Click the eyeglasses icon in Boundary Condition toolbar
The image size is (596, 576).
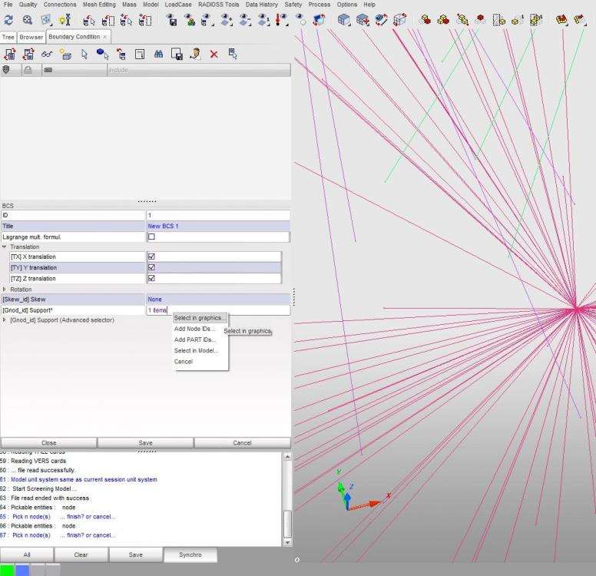(47, 55)
